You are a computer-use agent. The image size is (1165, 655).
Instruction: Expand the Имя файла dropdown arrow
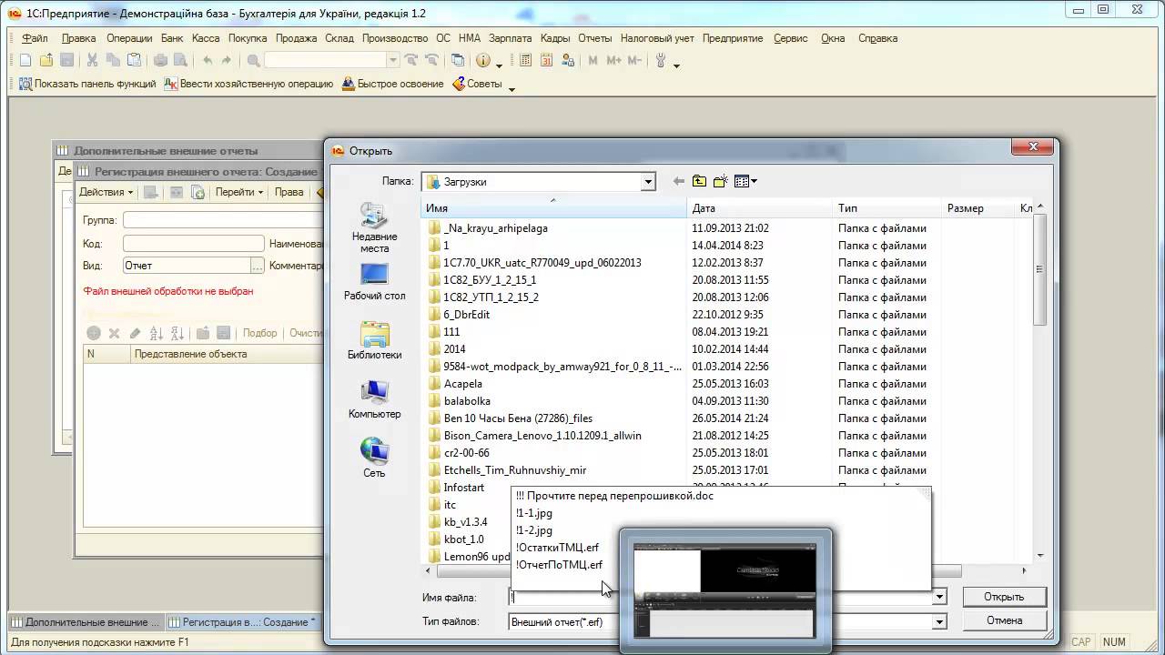click(x=939, y=597)
